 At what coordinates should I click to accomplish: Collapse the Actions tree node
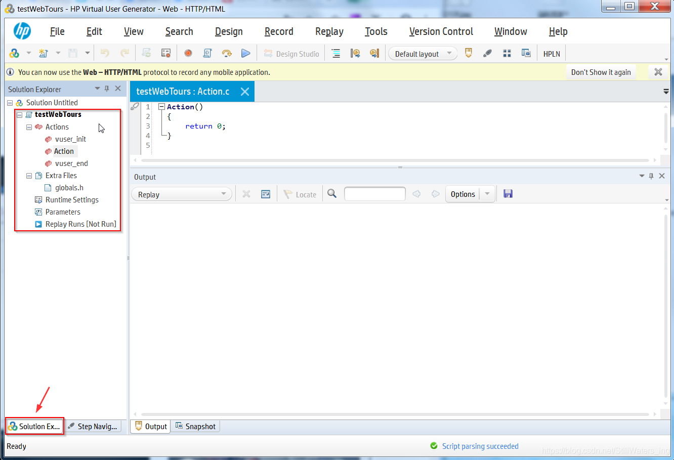pyautogui.click(x=29, y=127)
